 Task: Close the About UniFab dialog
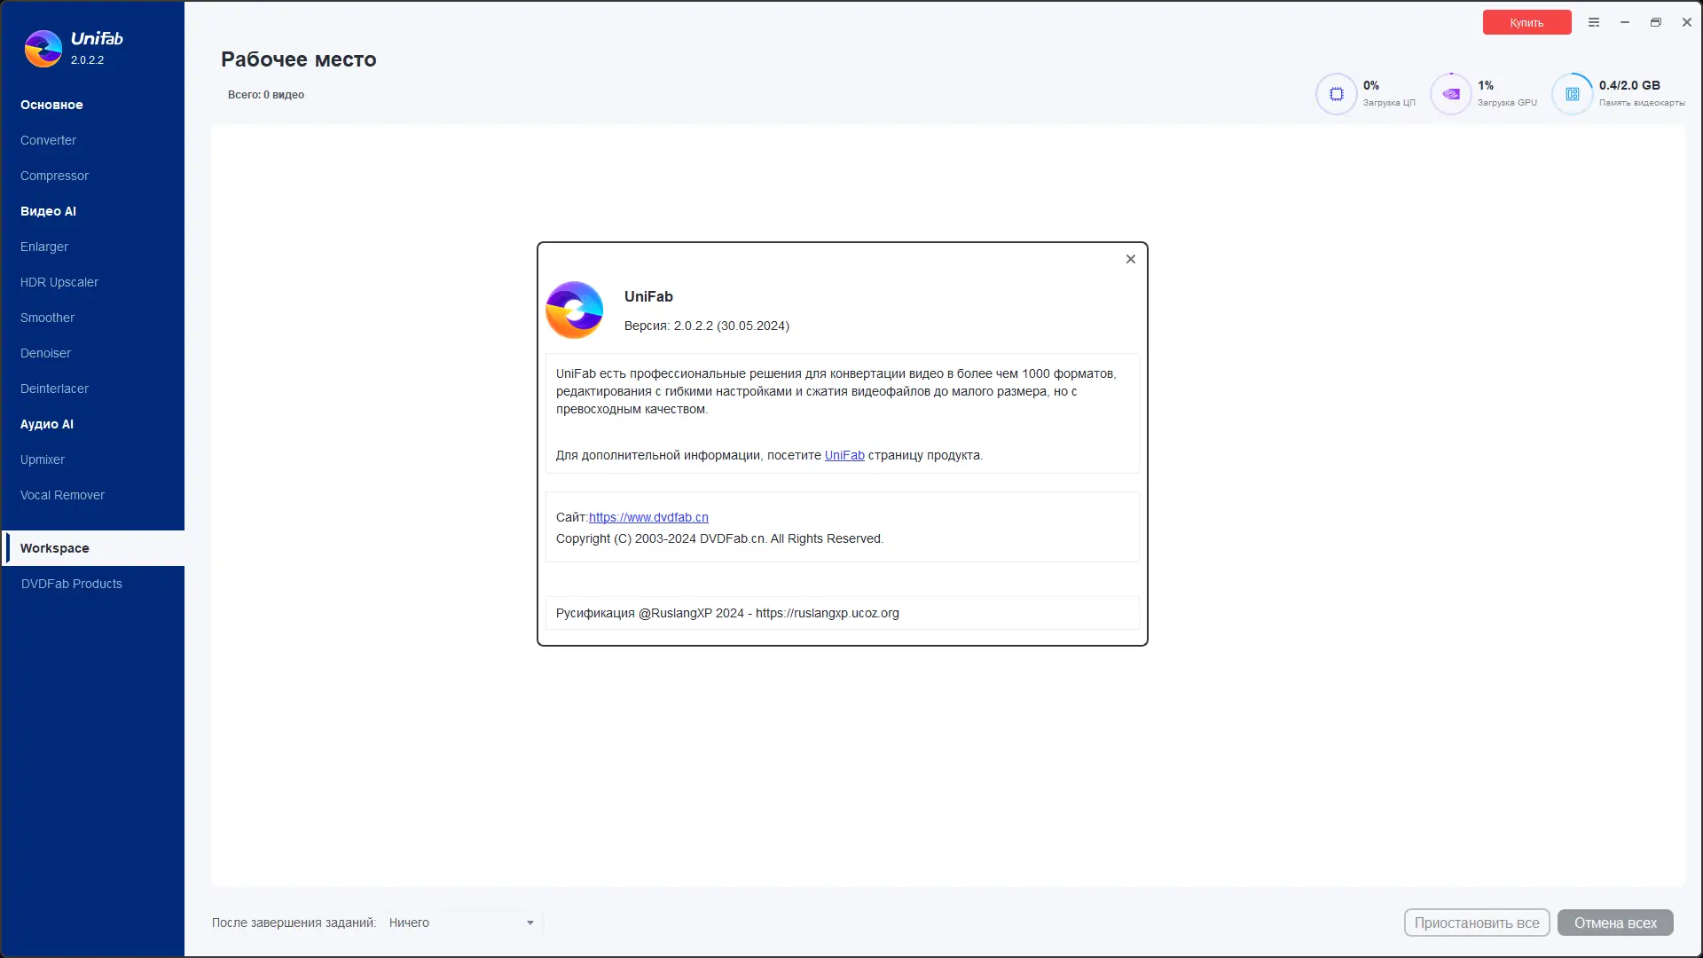tap(1130, 259)
